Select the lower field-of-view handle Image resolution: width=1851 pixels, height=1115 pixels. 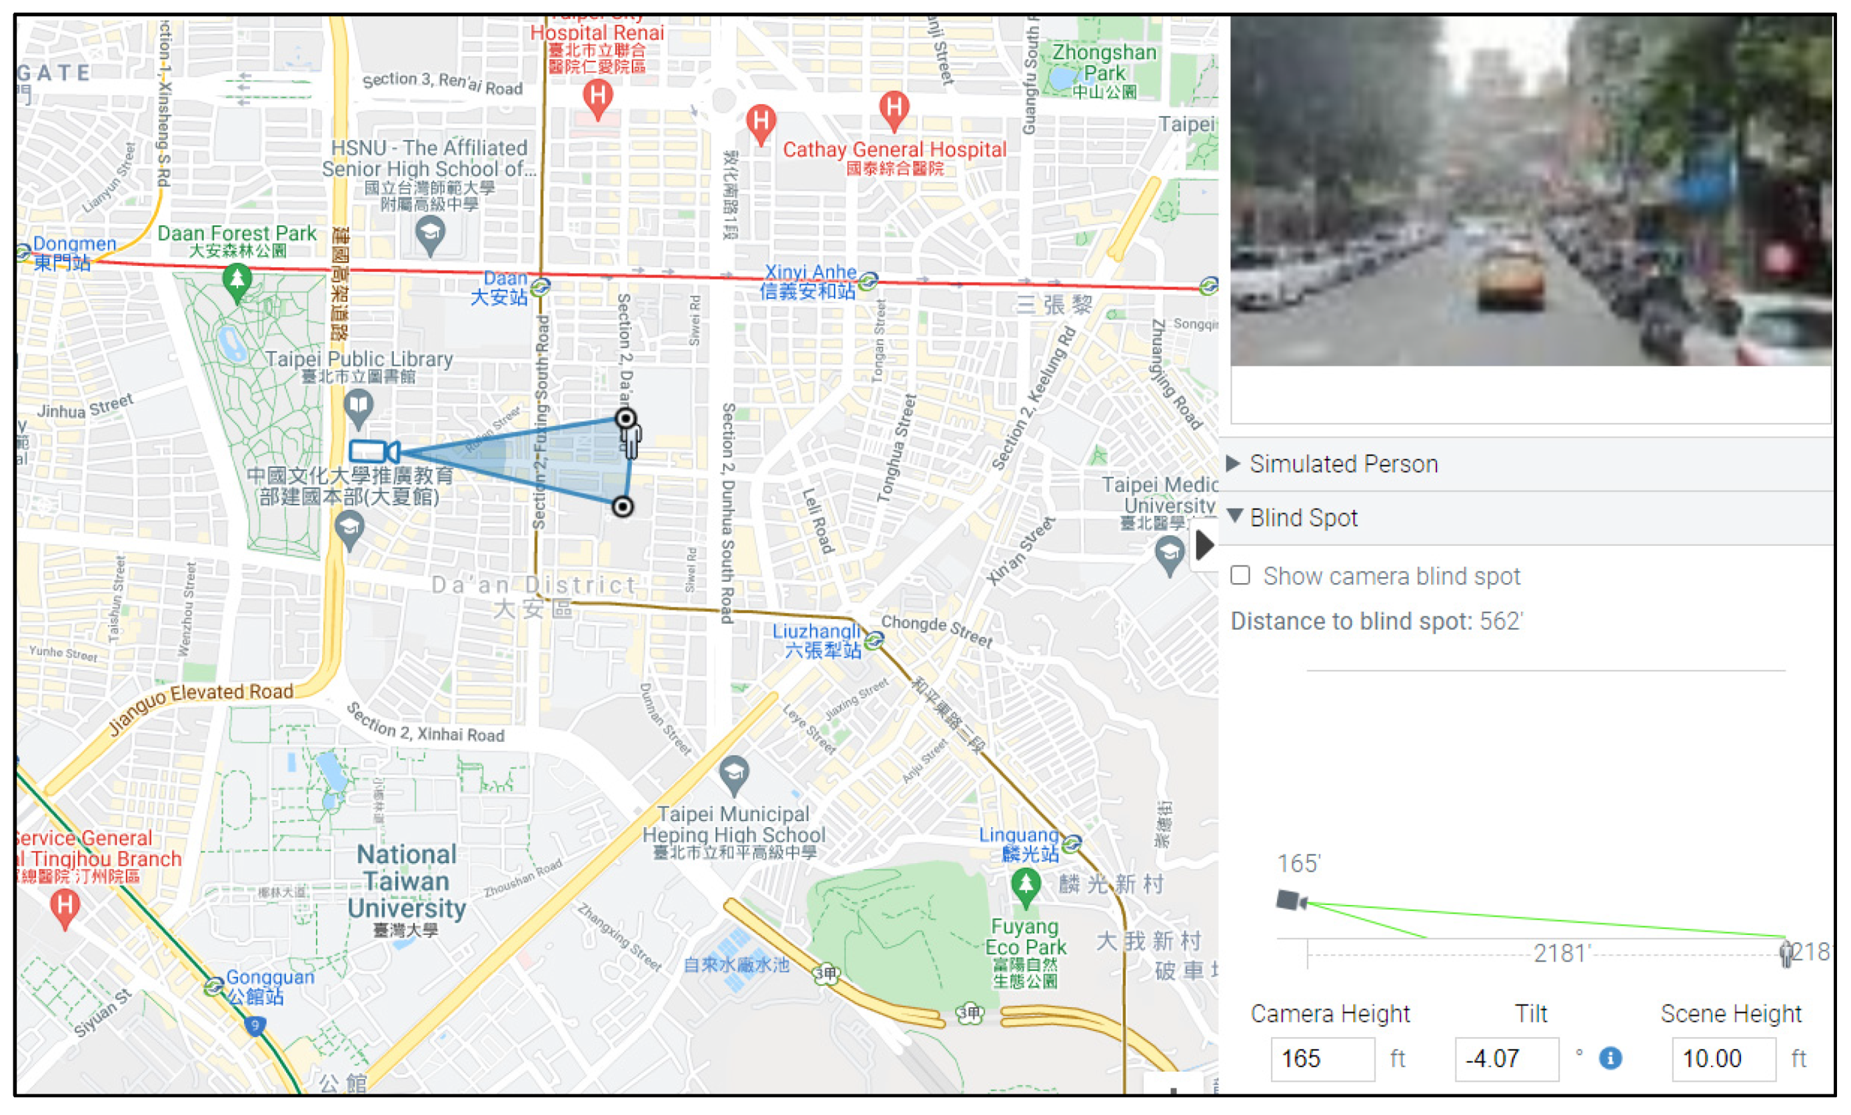622,507
